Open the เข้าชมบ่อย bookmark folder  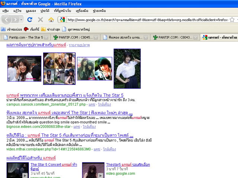[12, 29]
